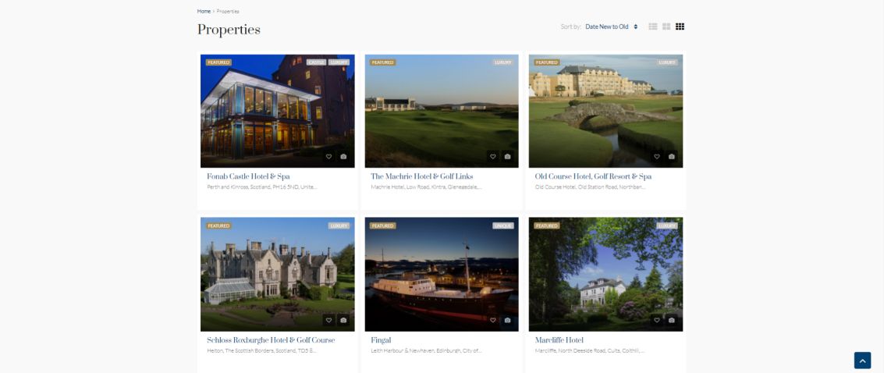This screenshot has height=373, width=884.
Task: Open camera icon on Fingal listing
Action: [x=507, y=320]
